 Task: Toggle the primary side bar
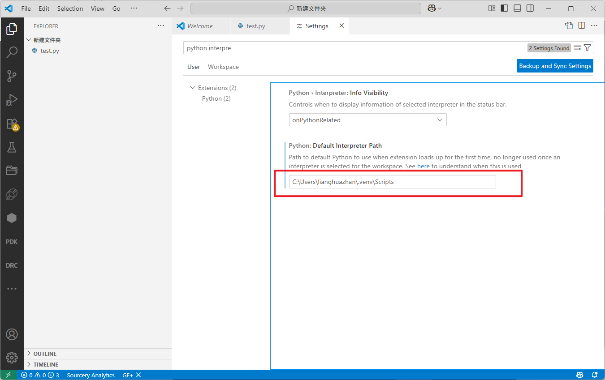pyautogui.click(x=504, y=8)
